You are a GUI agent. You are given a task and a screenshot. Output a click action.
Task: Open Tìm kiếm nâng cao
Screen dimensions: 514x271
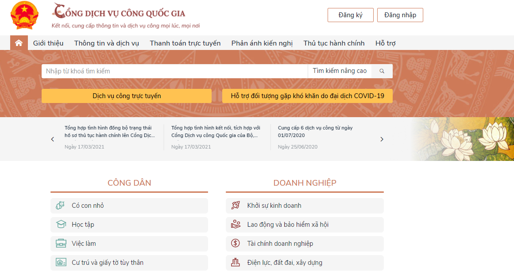pos(339,71)
